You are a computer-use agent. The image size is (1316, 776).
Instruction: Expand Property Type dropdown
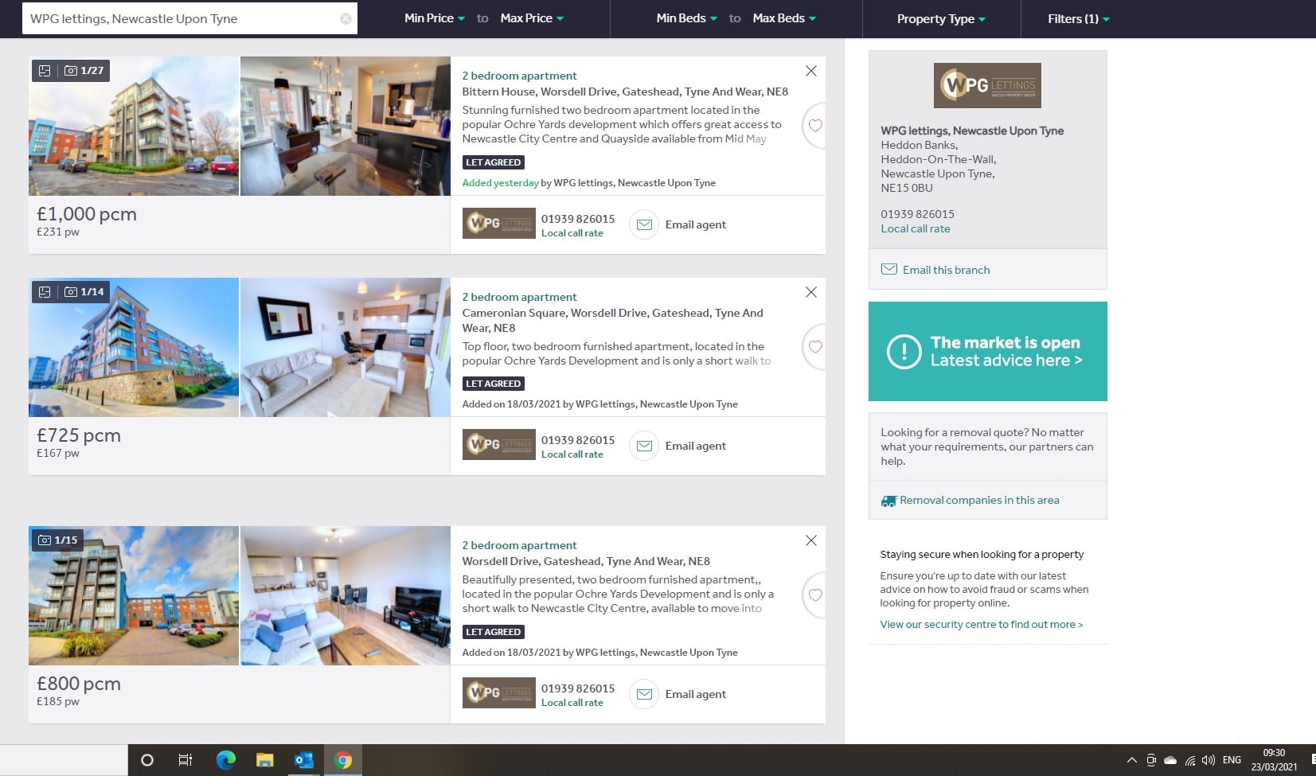pyautogui.click(x=941, y=19)
